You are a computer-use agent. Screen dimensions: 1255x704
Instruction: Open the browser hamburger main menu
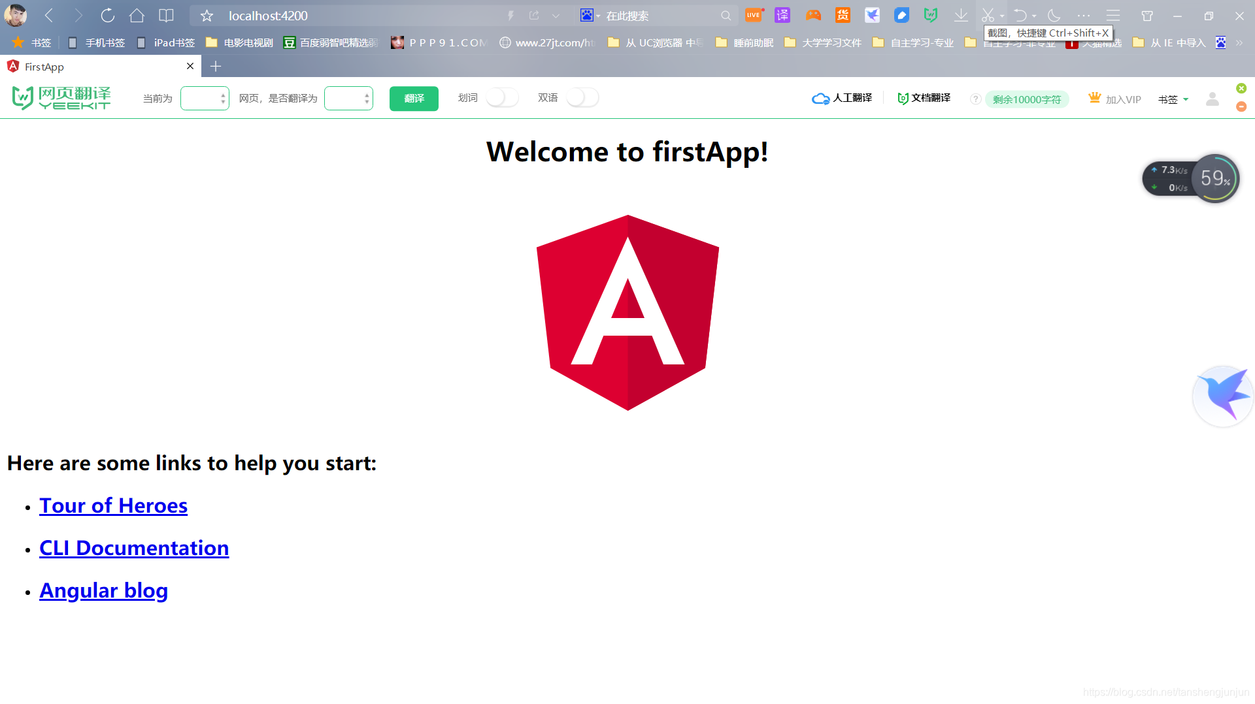point(1113,15)
